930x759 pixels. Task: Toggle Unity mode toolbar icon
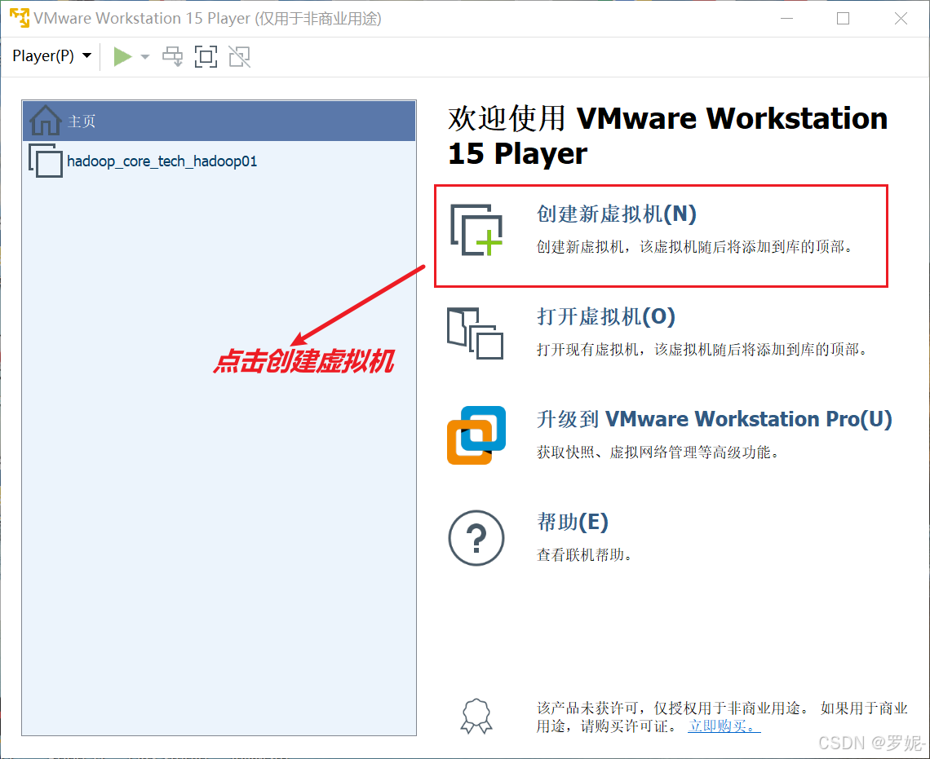point(240,57)
